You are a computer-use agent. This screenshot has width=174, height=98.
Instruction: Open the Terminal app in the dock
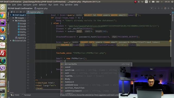pos(3,91)
